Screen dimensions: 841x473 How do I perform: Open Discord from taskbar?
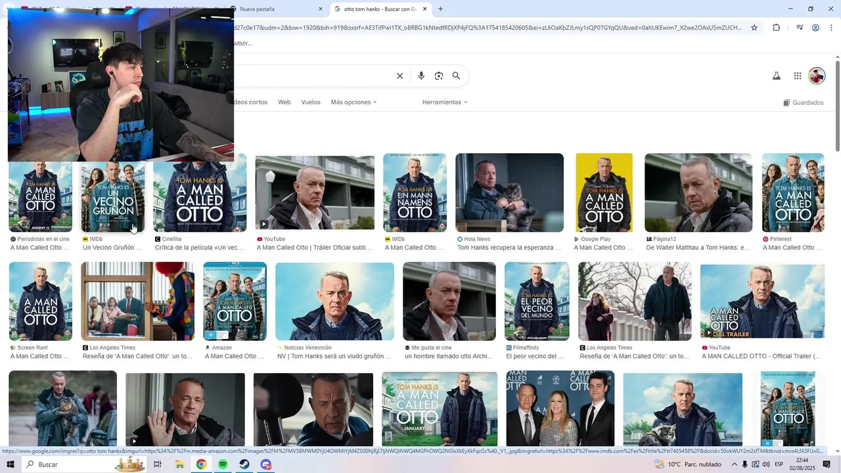[x=265, y=464]
